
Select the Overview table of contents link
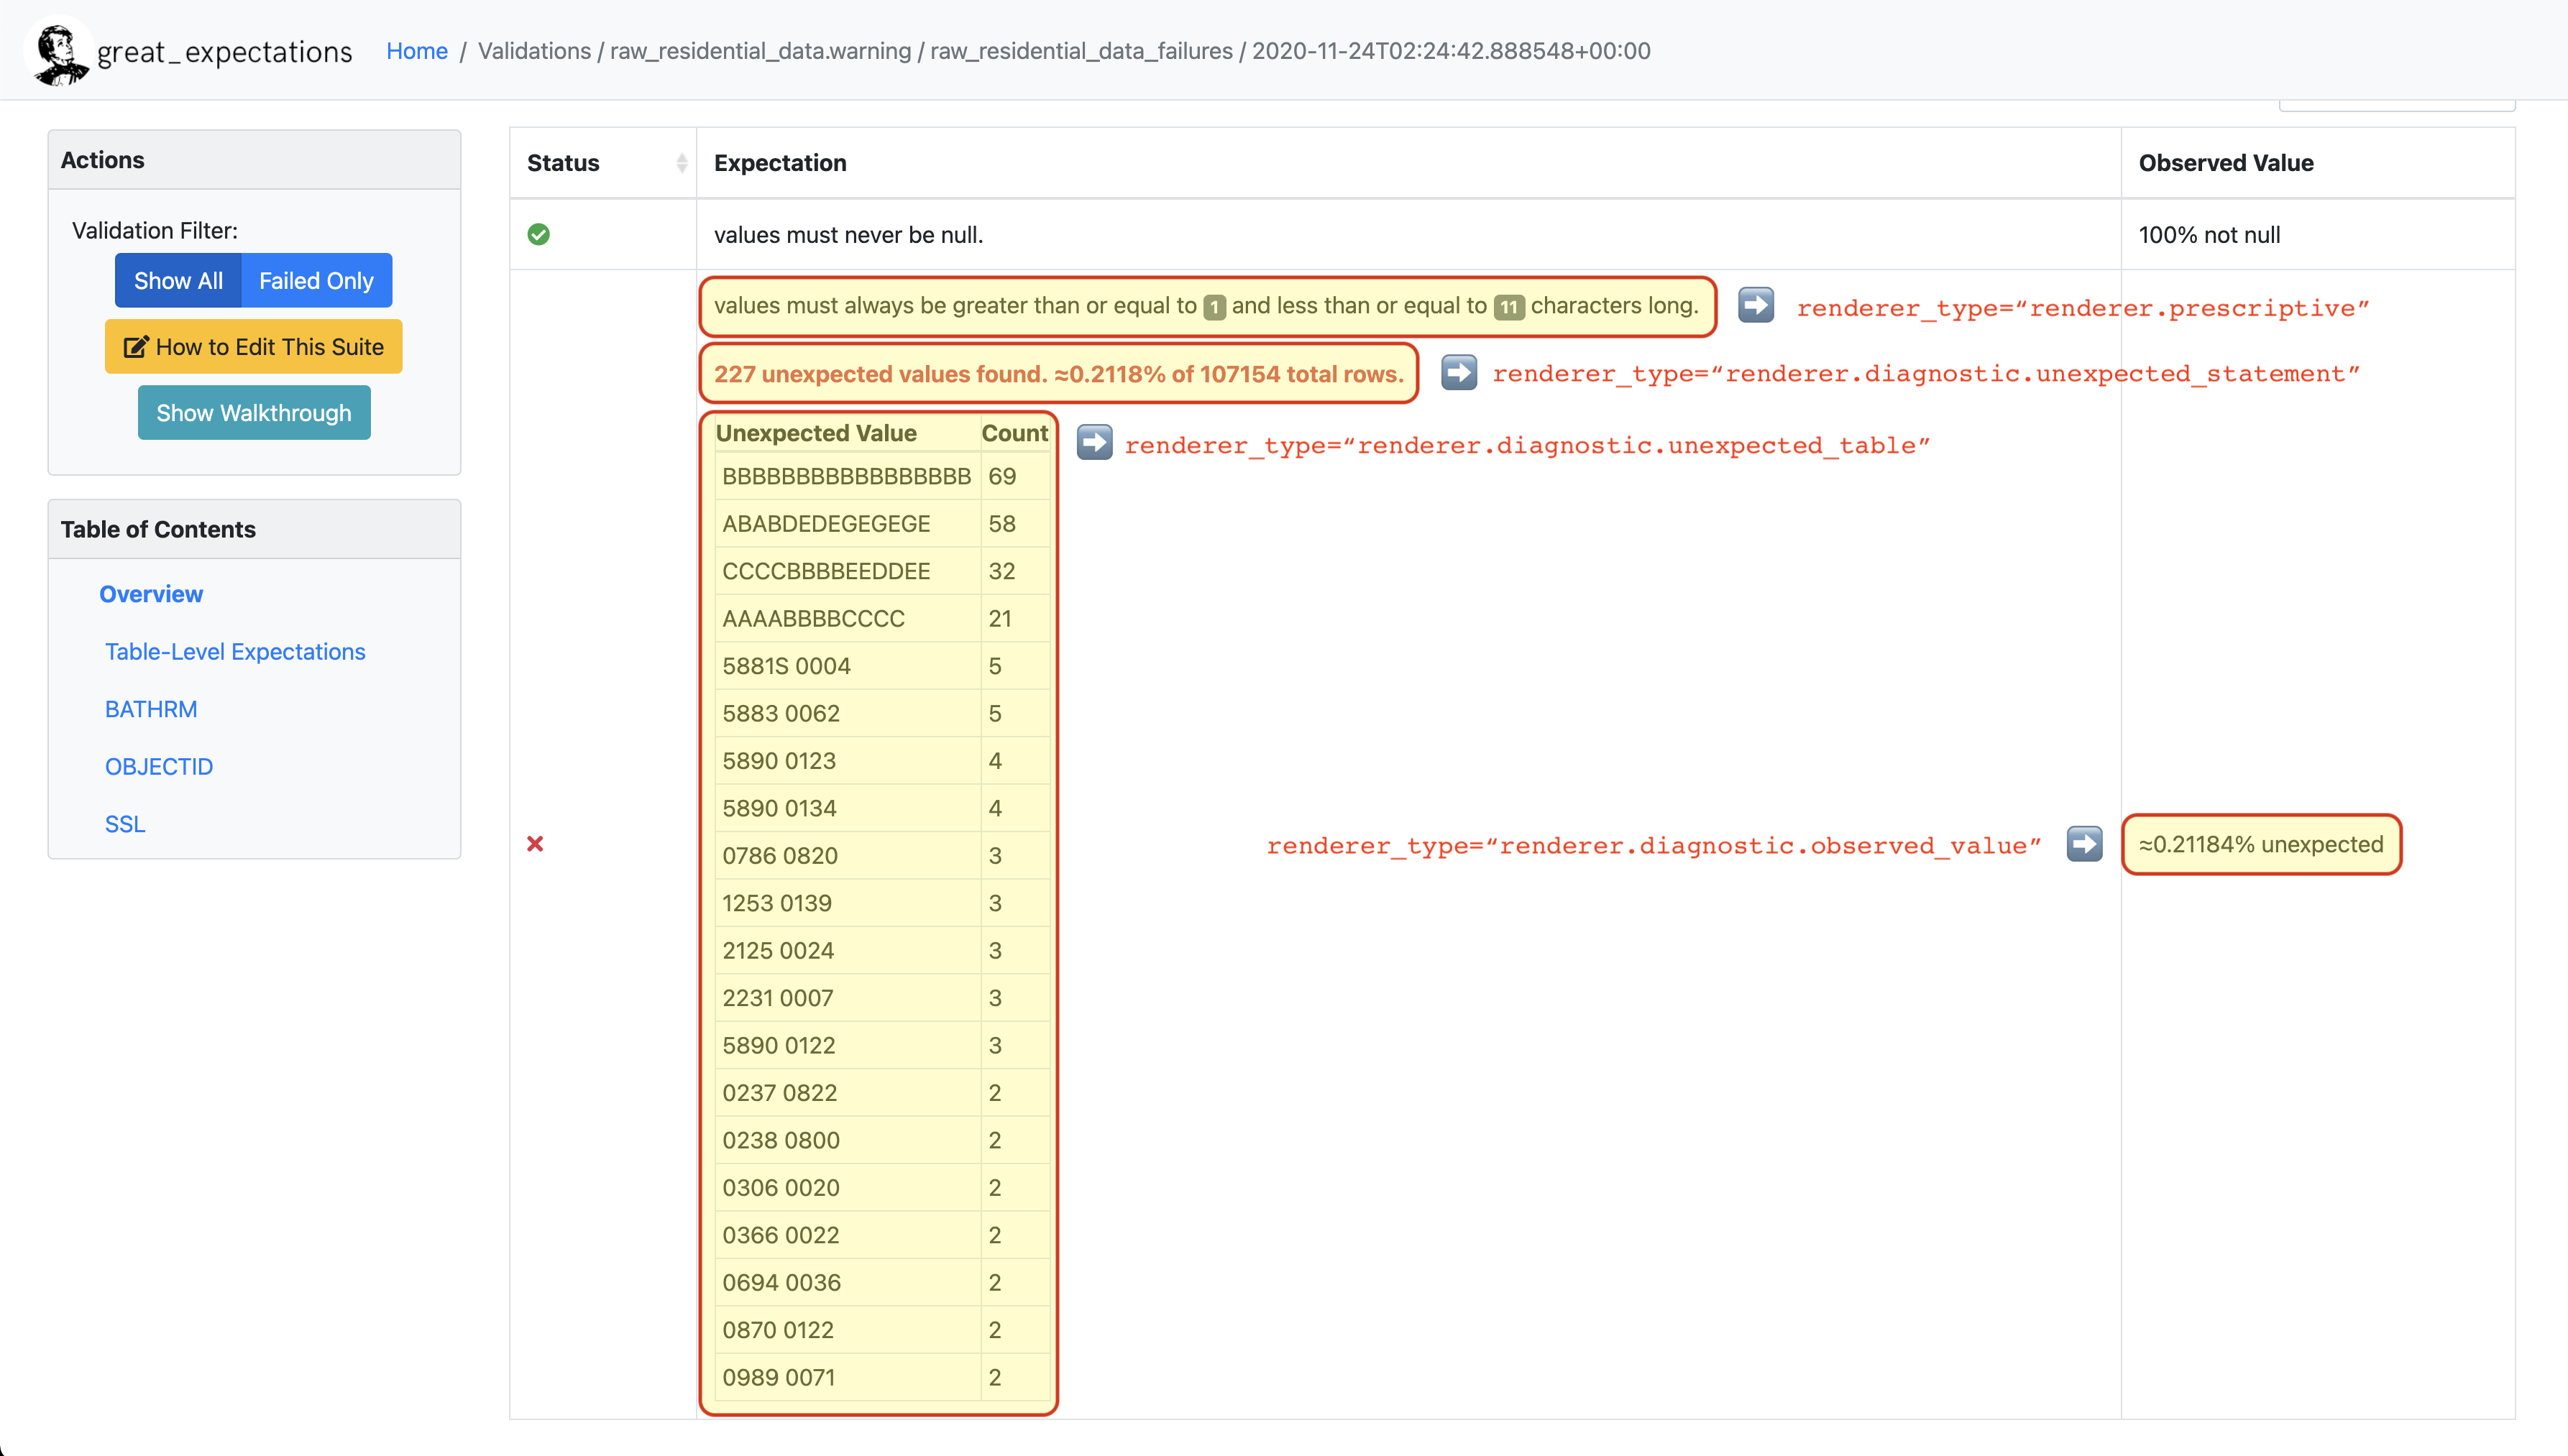point(152,592)
